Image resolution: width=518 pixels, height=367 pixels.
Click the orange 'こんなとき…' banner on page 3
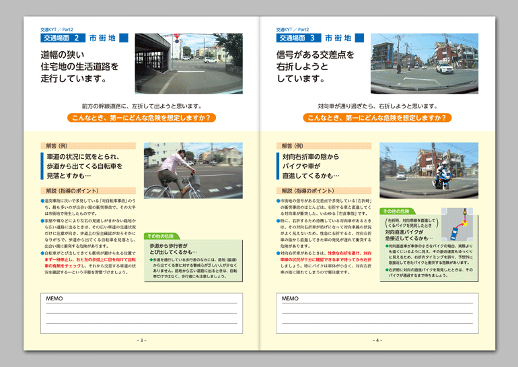tap(141, 118)
